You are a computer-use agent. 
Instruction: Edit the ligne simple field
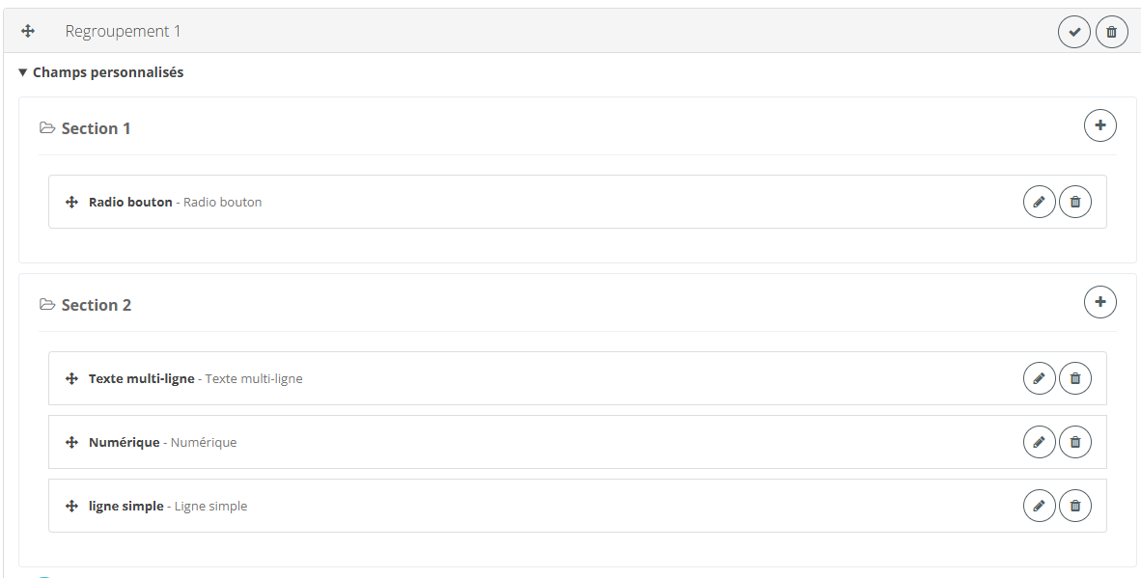pos(1039,506)
